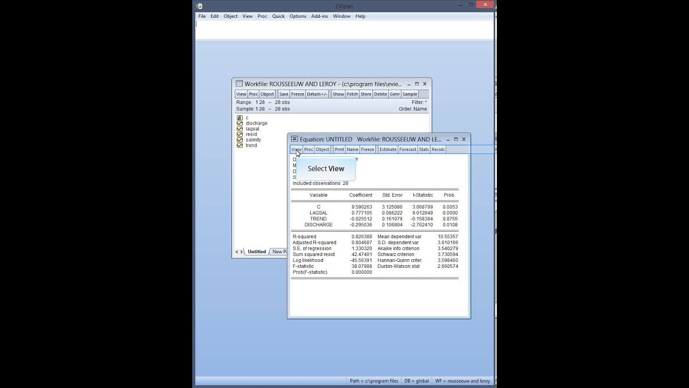Screen dimensions: 689x388
Task: Click in the command input area
Action: tap(344, 30)
